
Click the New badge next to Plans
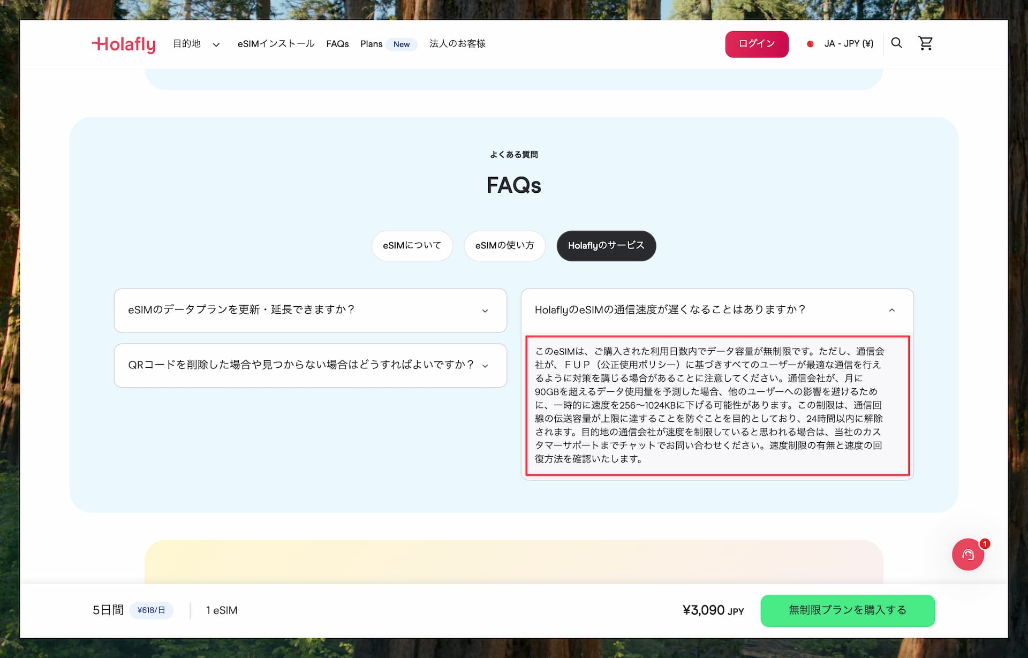click(402, 44)
